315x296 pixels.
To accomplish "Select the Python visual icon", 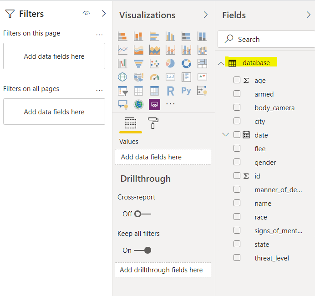I will (x=186, y=91).
